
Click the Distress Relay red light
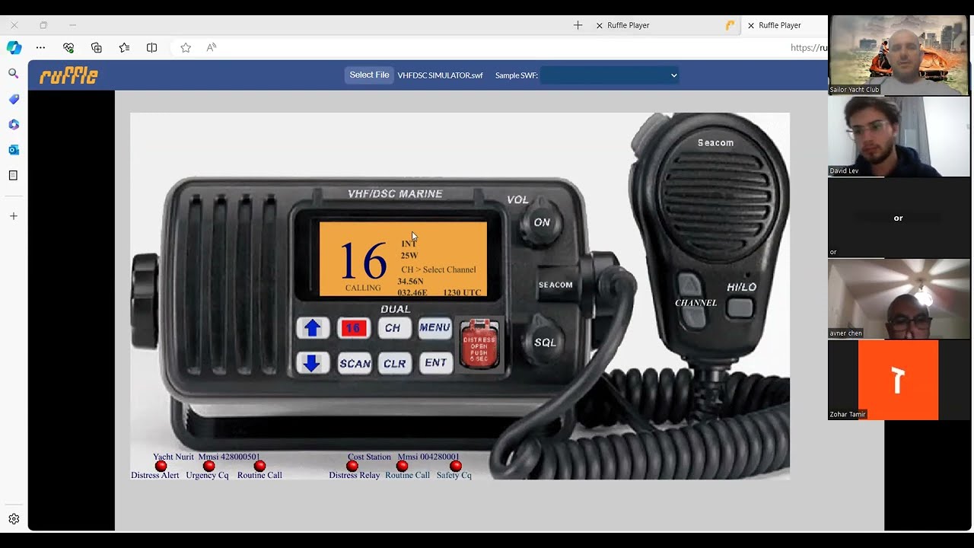352,466
